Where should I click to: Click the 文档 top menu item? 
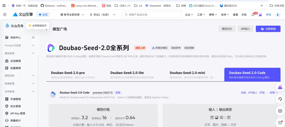[244, 15]
